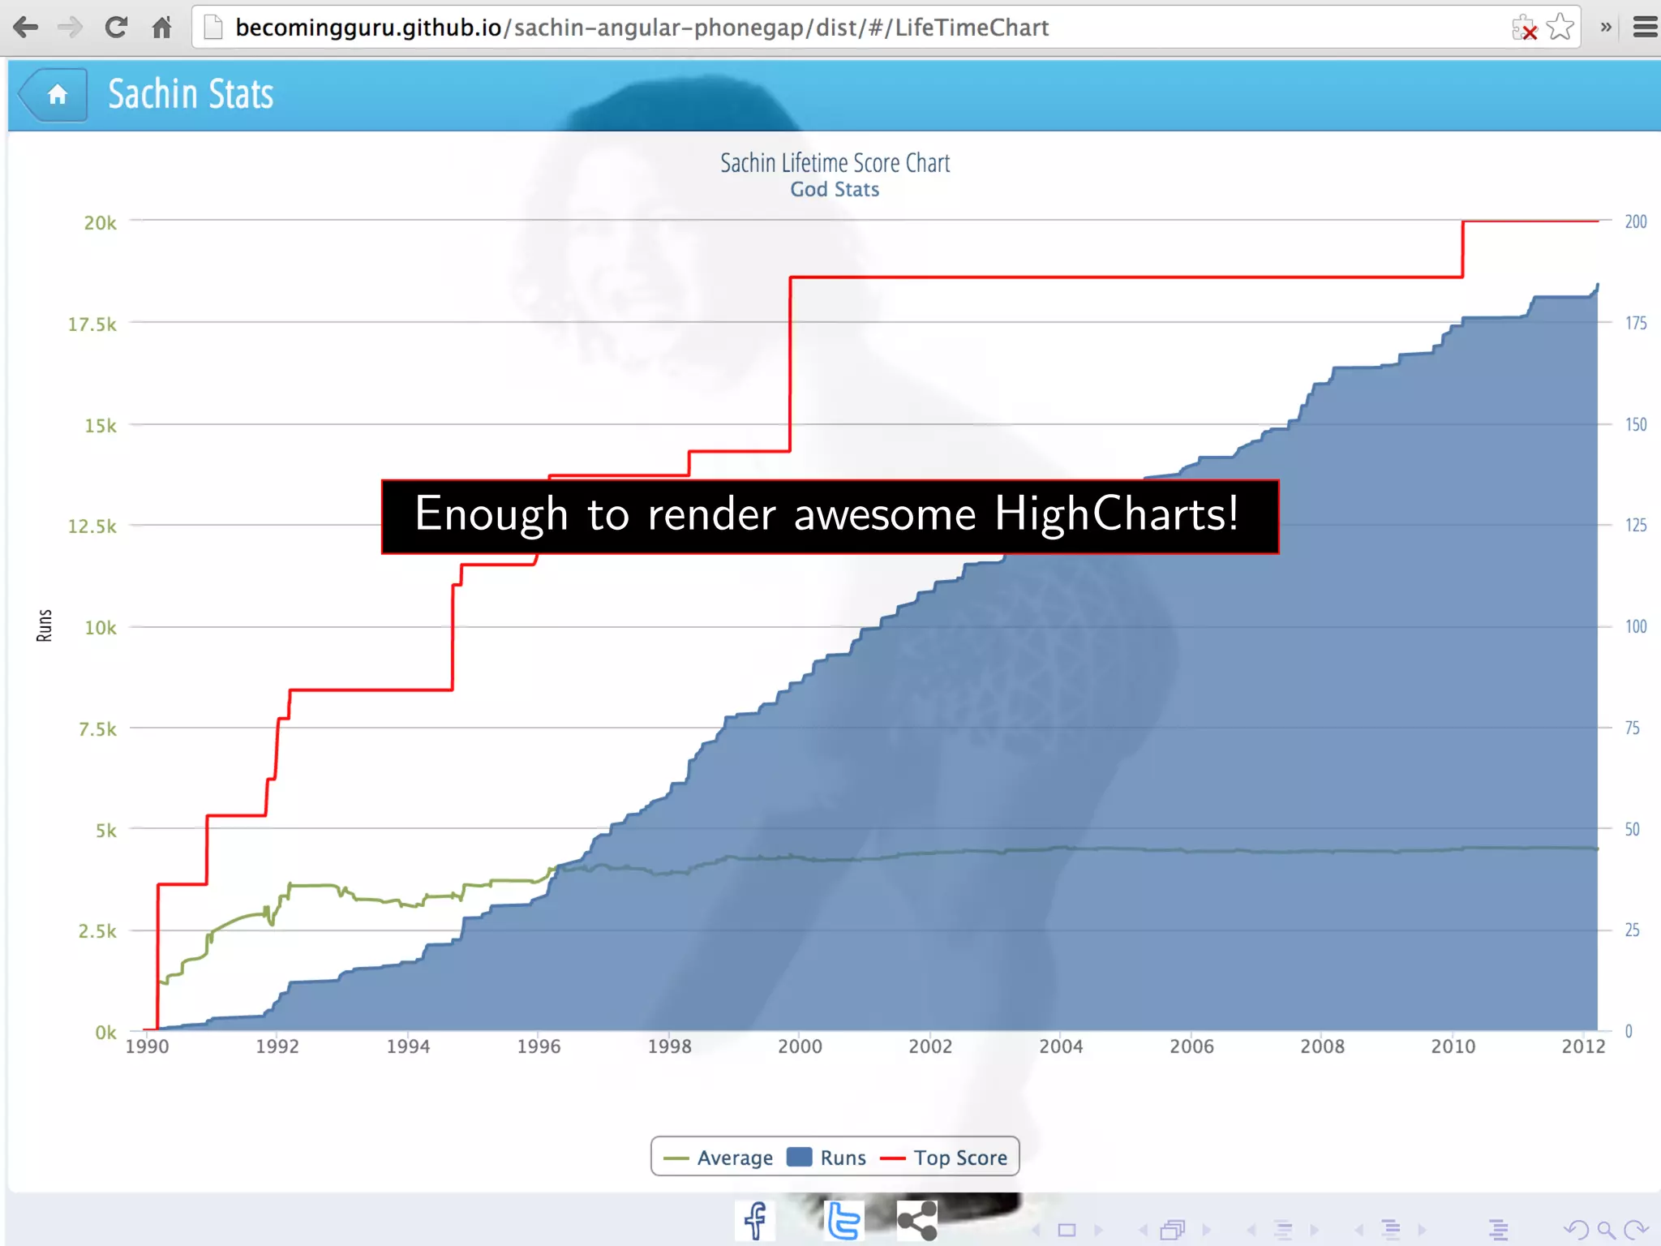Image resolution: width=1661 pixels, height=1246 pixels.
Task: Share on Twitter using the bird icon
Action: point(843,1221)
